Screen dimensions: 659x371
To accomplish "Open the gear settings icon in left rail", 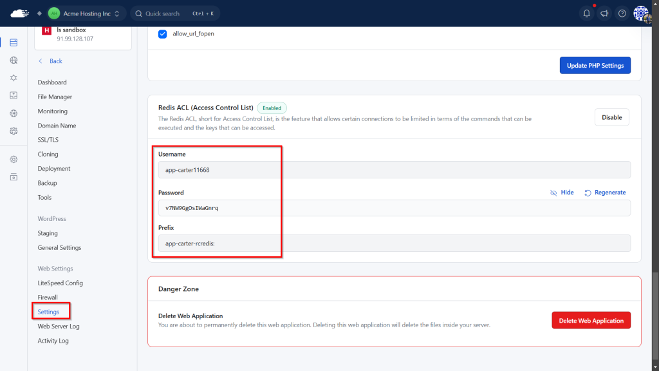I will point(14,159).
